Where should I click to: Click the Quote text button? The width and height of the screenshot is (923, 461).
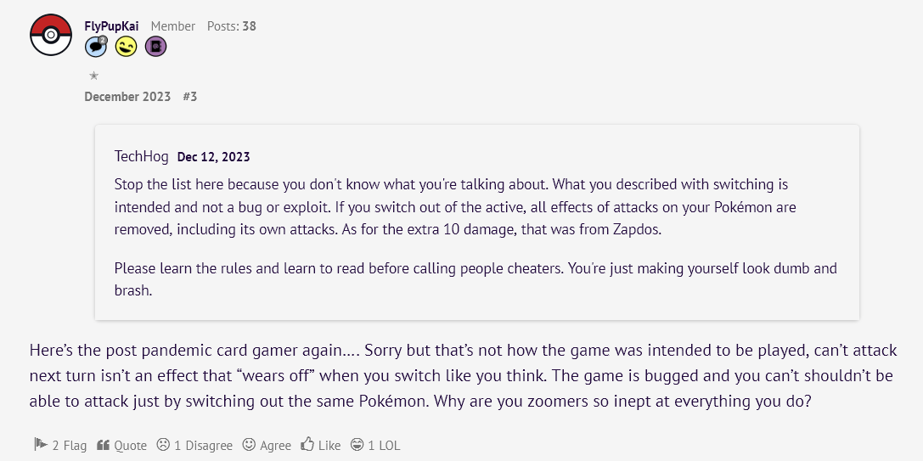pyautogui.click(x=130, y=446)
